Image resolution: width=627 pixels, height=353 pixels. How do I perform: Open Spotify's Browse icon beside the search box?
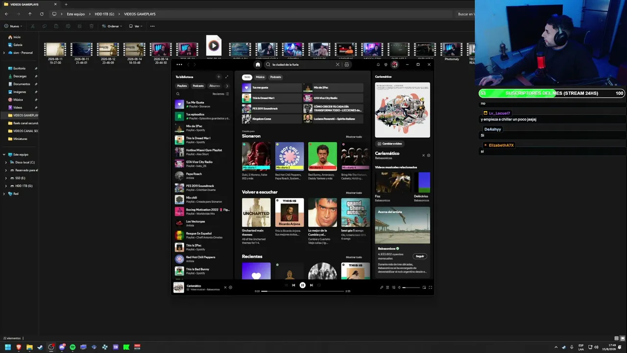347,64
